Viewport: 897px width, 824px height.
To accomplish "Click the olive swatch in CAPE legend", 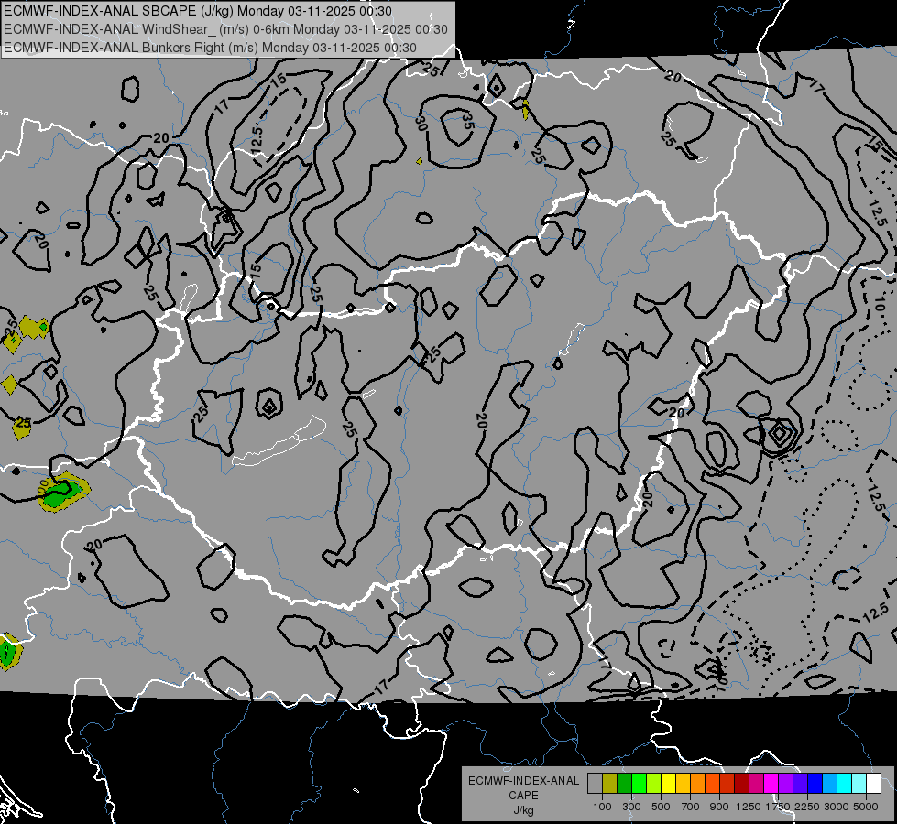I will click(610, 784).
